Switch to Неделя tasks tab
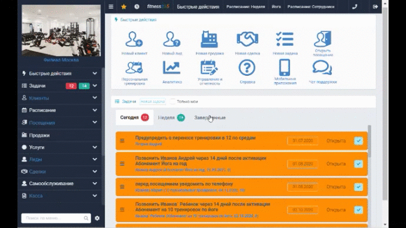The height and width of the screenshot is (228, 406). [171, 118]
